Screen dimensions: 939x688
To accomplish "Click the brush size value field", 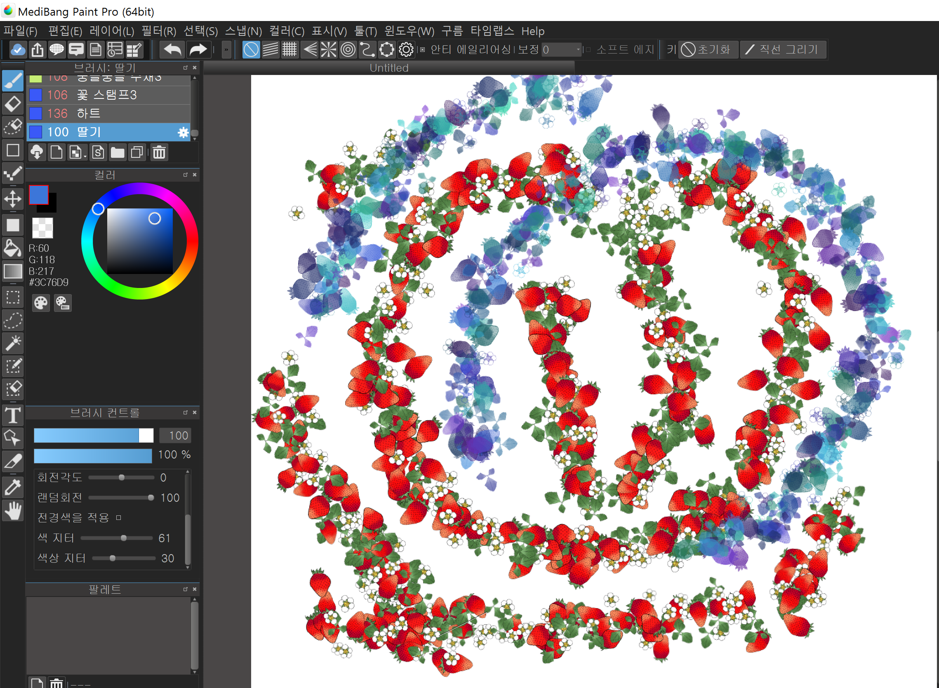I will pos(175,435).
